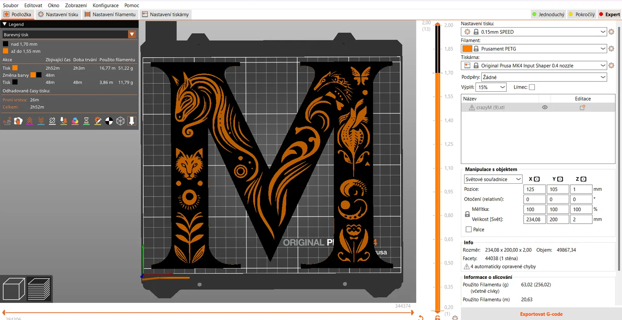The image size is (622, 320).
Task: Toggle wipe moves visibility hand icon
Action: click(18, 121)
